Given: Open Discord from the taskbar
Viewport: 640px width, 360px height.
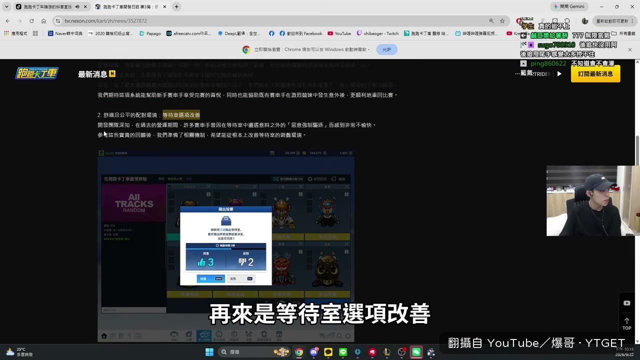Looking at the screenshot, I should [x=313, y=352].
